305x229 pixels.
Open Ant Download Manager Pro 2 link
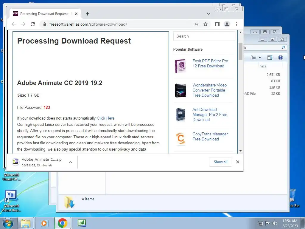[210, 115]
